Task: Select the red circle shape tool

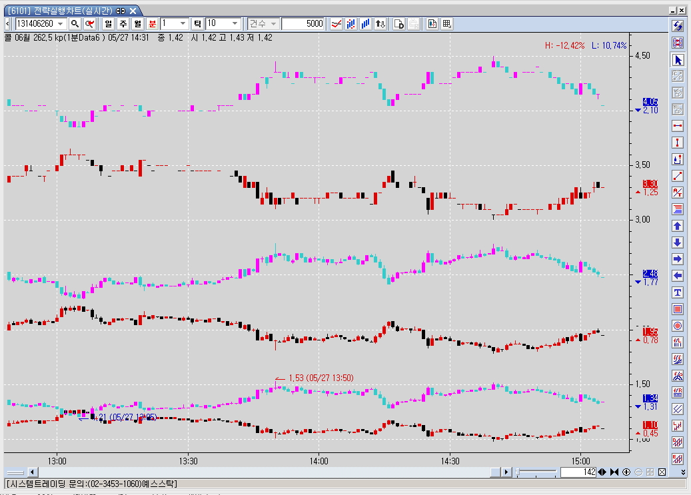Action: 678,326
